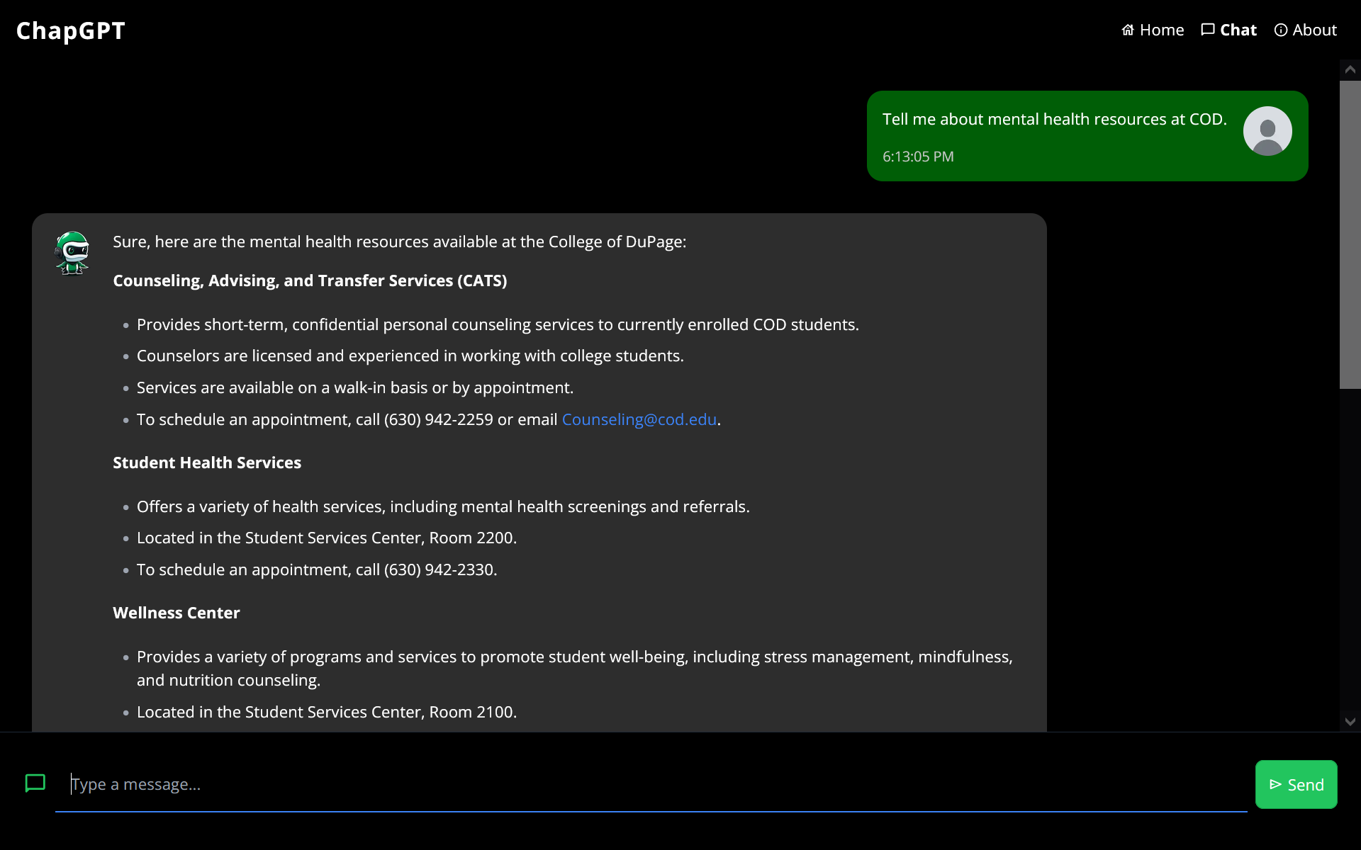Screen dimensions: 1361x850
Task: Open the Counseling@cod.edu email link
Action: (639, 419)
